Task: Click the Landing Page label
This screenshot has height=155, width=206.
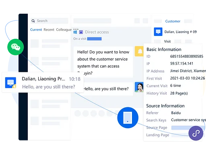Action: click(x=158, y=135)
